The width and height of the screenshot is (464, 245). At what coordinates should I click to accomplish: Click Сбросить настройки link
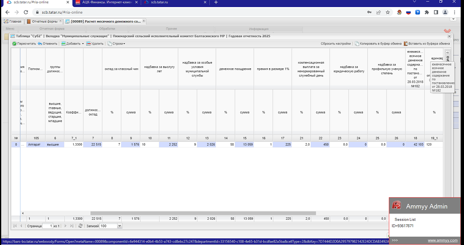[336, 44]
